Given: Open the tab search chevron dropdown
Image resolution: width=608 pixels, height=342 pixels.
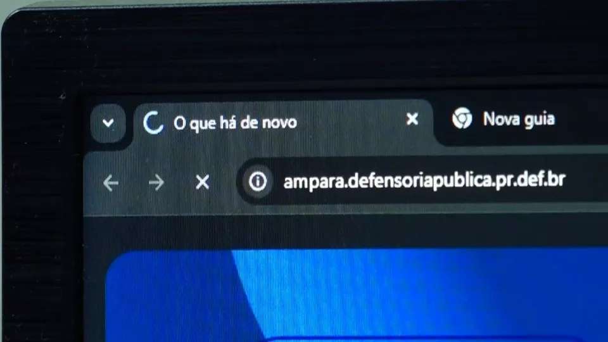Looking at the screenshot, I should click(x=108, y=123).
